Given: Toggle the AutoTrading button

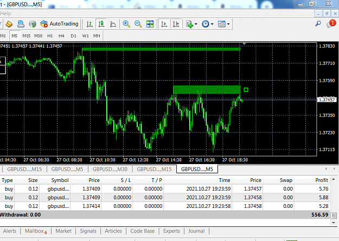Looking at the screenshot, I should (x=59, y=24).
